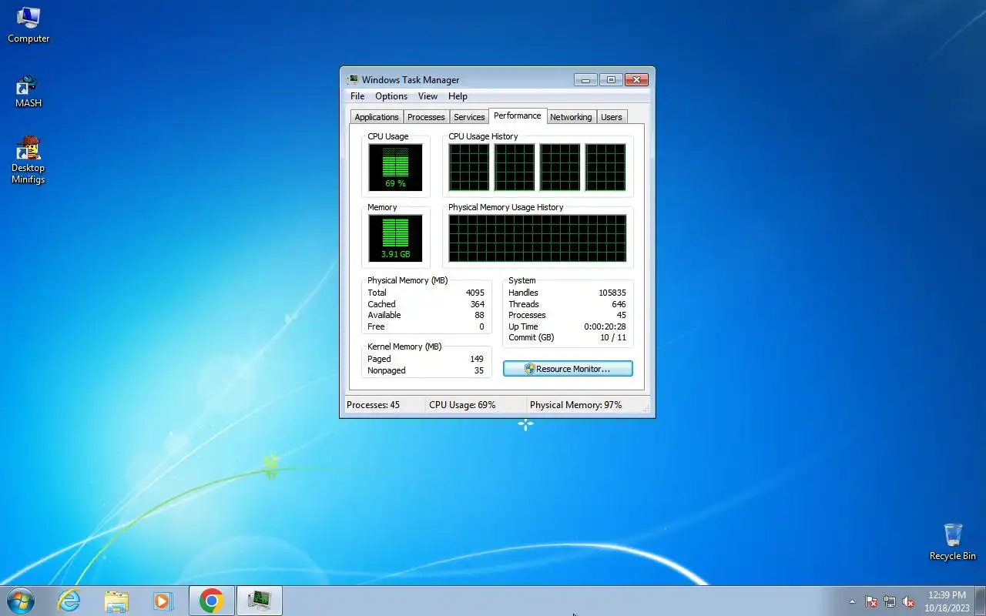Select the Recycle Bin icon

953,542
